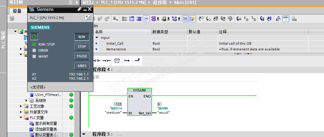Viewport: 324px width, 137px height.
Task: Insert an open branch instruction
Action: coord(127,61)
